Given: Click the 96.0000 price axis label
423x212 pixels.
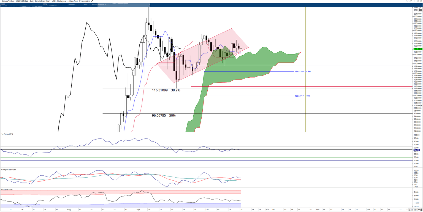Looking at the screenshot, I should pyautogui.click(x=417, y=113).
